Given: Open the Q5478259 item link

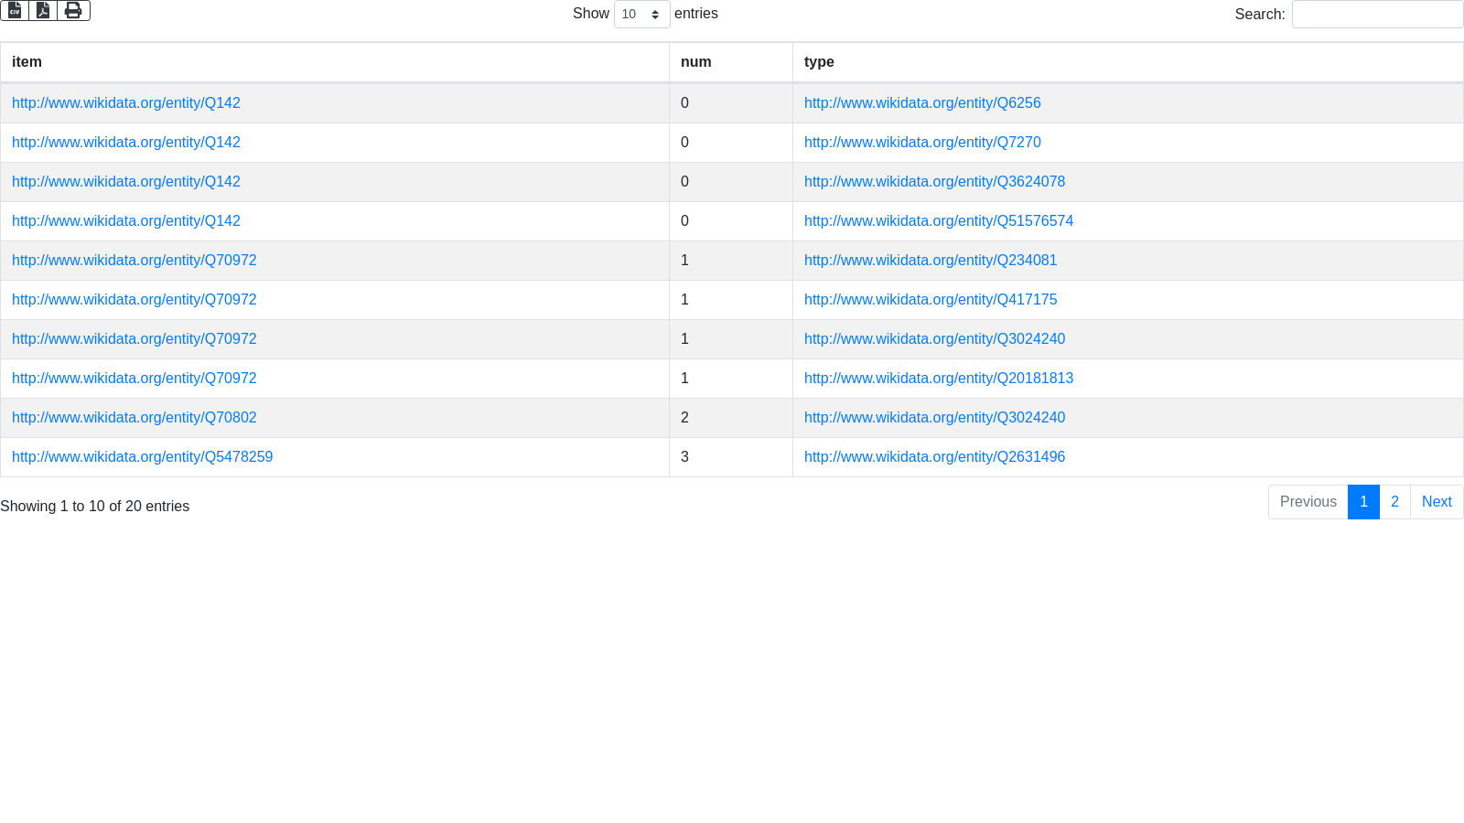Looking at the screenshot, I should [142, 457].
